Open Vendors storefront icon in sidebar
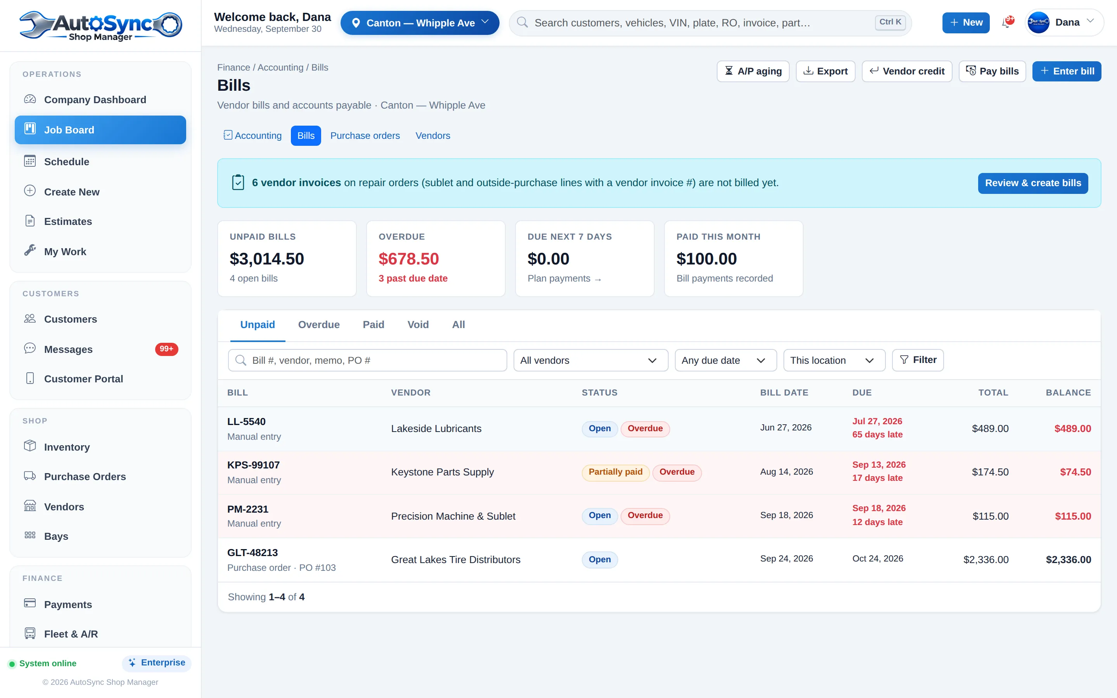This screenshot has height=698, width=1117. click(30, 506)
